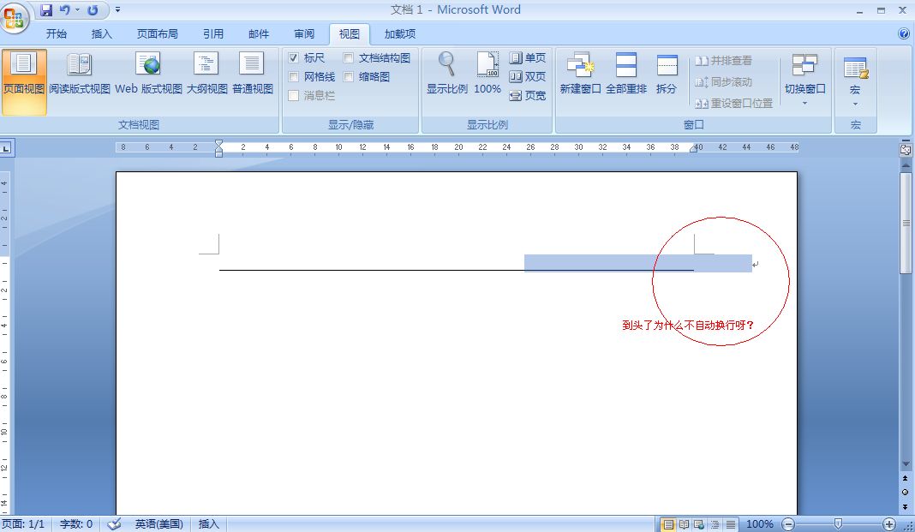Select 单页 one page zoom

click(x=528, y=57)
